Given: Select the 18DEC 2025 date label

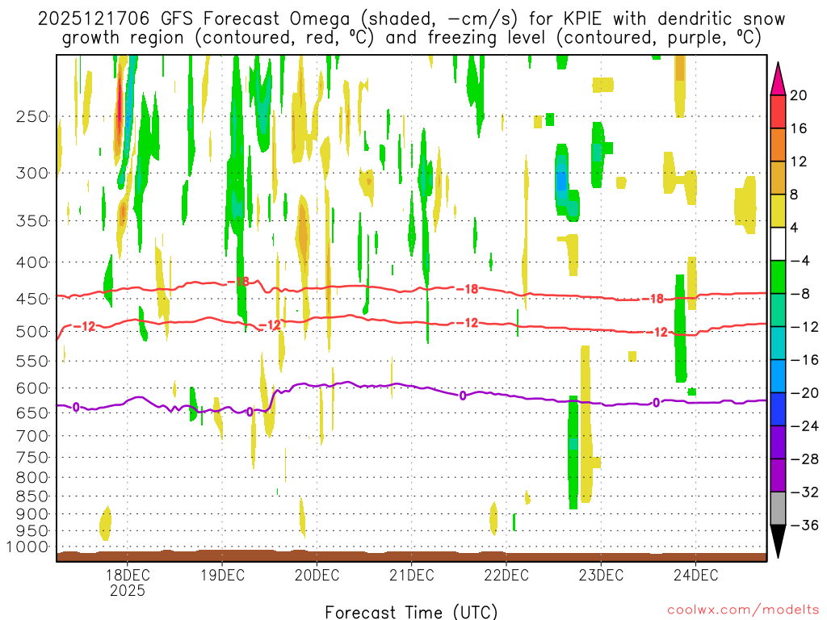Looking at the screenshot, I should tap(128, 582).
